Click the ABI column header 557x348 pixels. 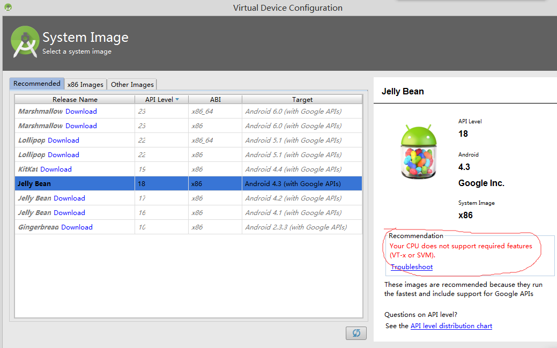click(216, 100)
